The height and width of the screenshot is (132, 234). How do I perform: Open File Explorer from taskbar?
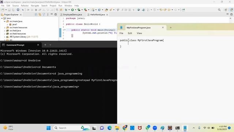(117, 128)
